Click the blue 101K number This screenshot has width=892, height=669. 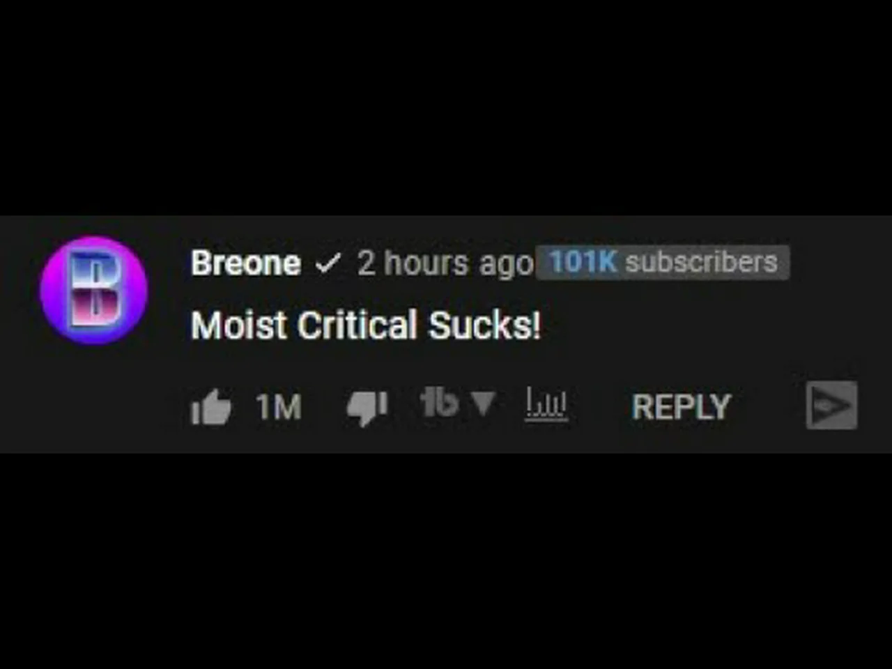583,262
